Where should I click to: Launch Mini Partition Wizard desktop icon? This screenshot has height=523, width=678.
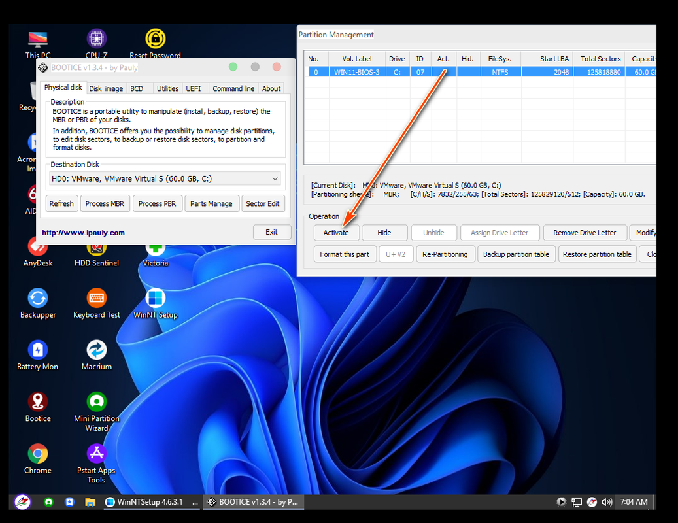click(96, 412)
